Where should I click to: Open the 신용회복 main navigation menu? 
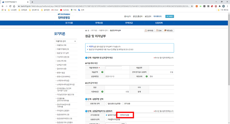159,23
